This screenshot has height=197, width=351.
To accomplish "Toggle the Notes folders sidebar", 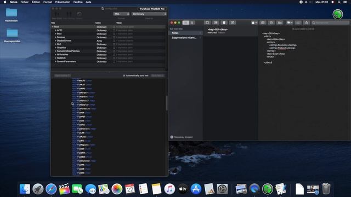I will [x=207, y=22].
